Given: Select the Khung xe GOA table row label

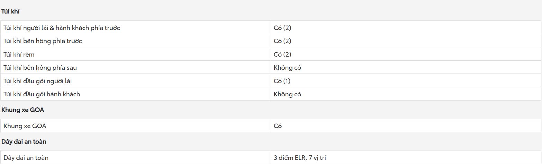Looking at the screenshot, I should 25,126.
